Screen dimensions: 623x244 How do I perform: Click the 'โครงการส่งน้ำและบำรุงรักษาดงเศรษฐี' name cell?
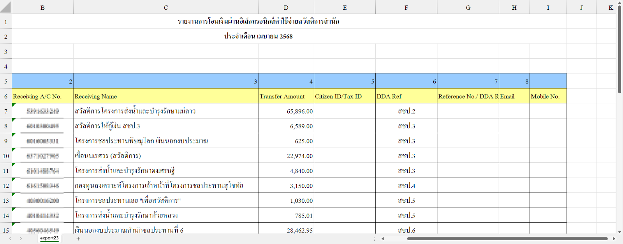pyautogui.click(x=166, y=171)
